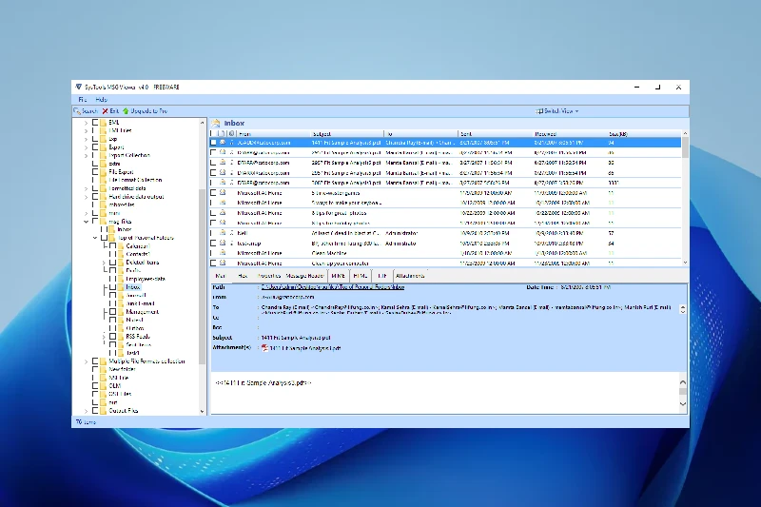761x507 pixels.
Task: Click the green Upgrade to Pro arrow
Action: [126, 111]
